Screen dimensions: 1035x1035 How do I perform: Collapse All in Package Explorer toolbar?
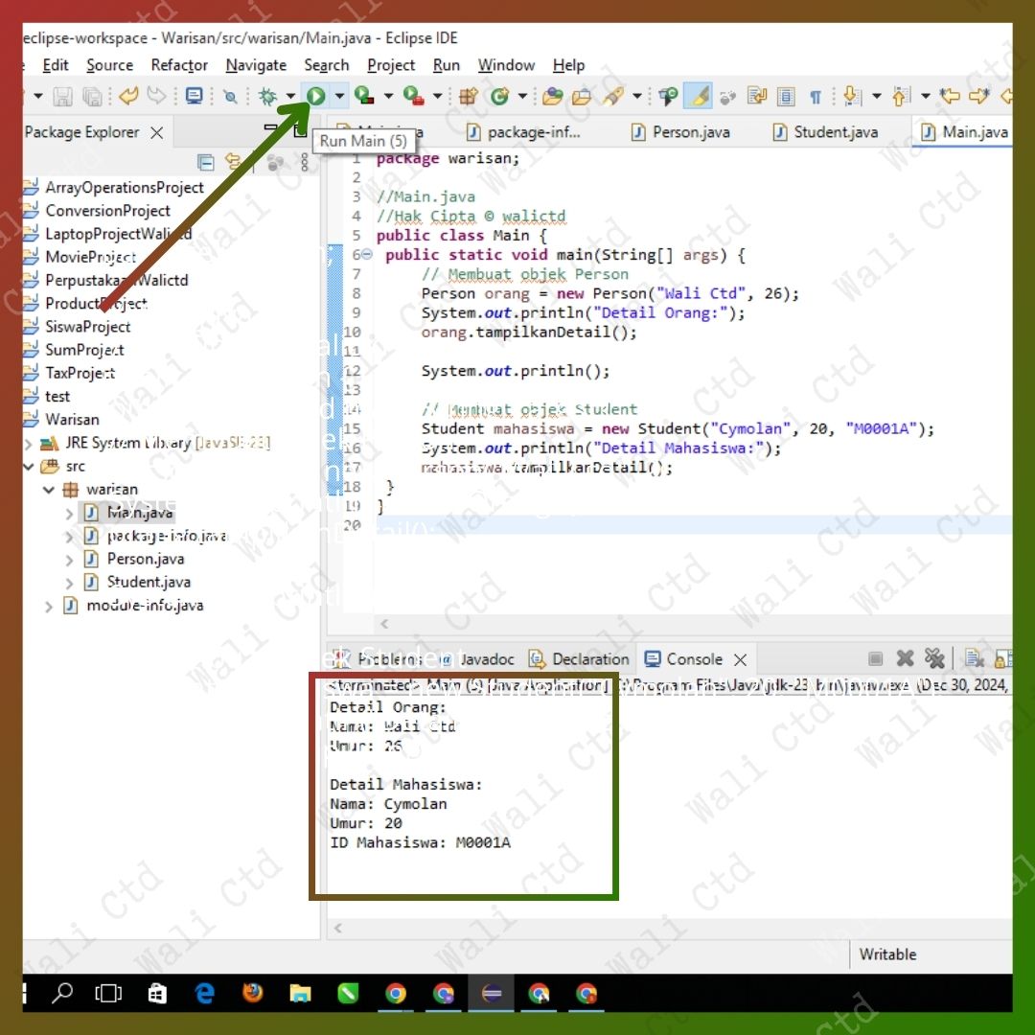(205, 162)
